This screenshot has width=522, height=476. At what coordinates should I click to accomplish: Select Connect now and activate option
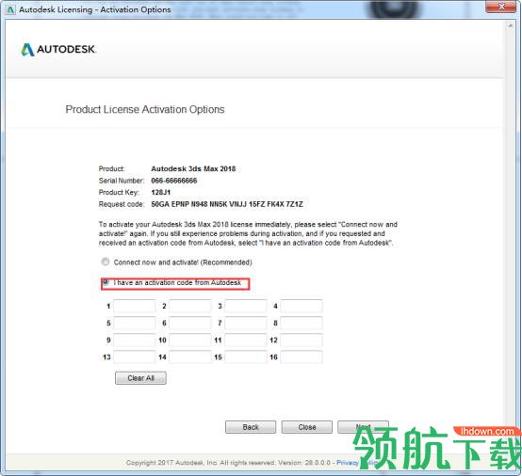point(106,262)
